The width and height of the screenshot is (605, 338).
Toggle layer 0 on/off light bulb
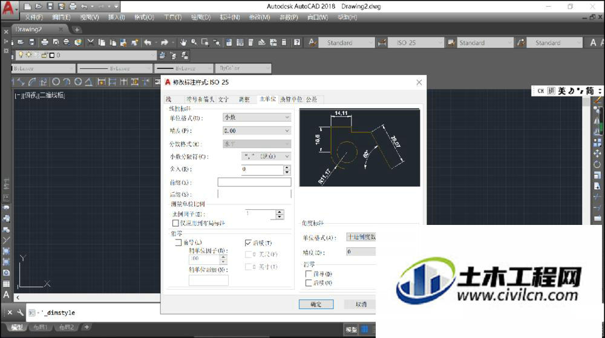click(21, 55)
